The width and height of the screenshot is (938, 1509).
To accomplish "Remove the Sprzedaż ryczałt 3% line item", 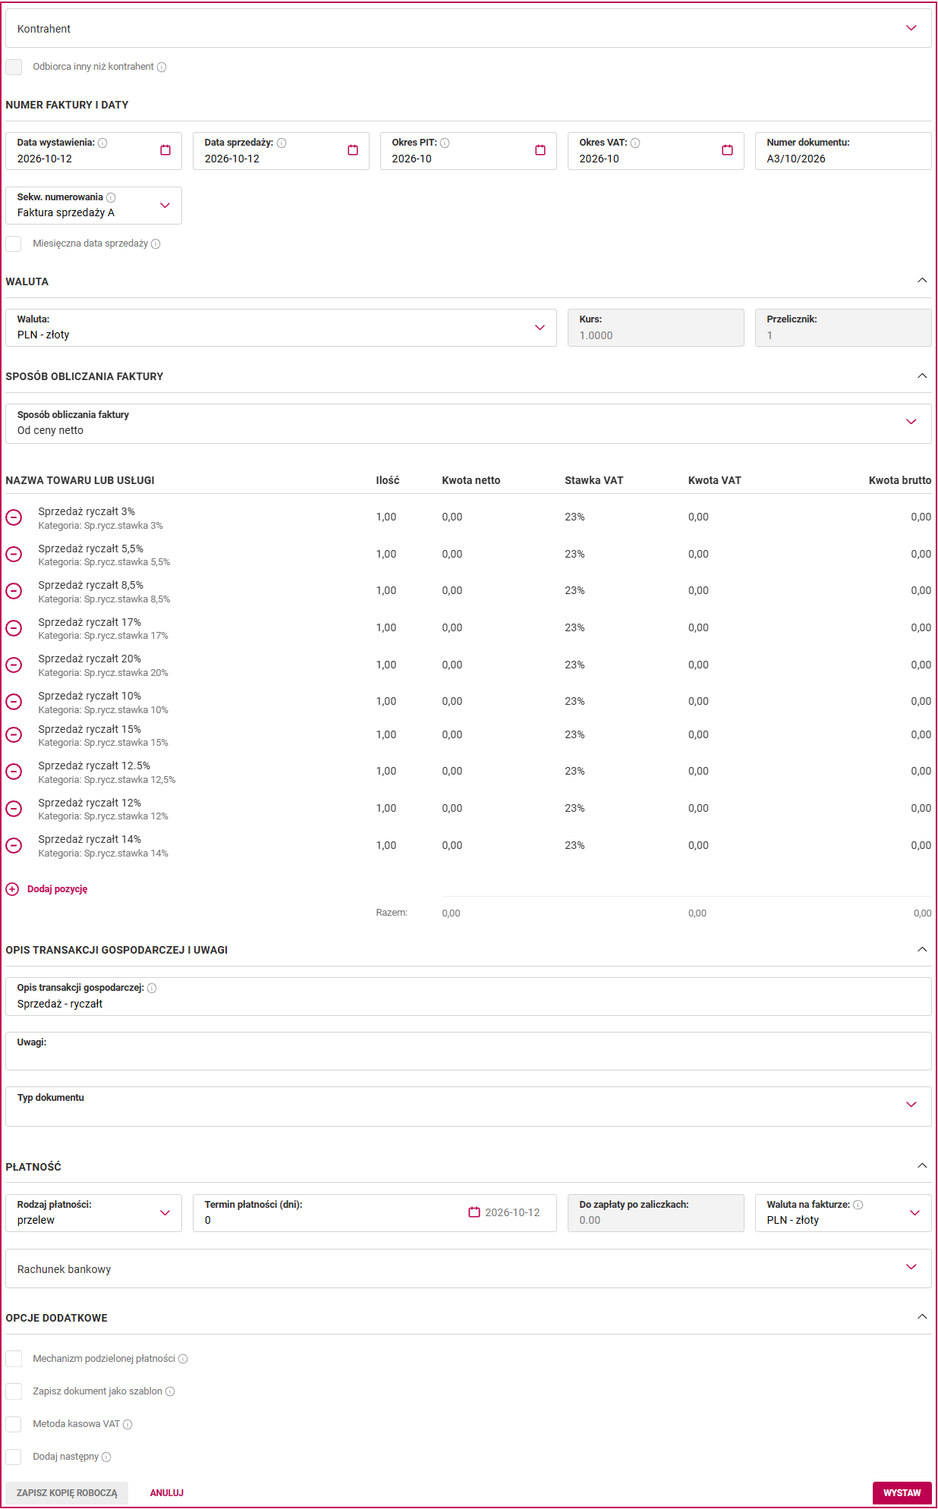I will (14, 517).
